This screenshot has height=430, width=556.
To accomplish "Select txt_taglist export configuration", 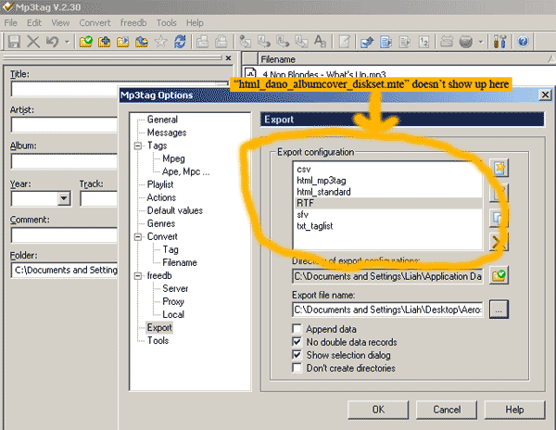I will (388, 226).
